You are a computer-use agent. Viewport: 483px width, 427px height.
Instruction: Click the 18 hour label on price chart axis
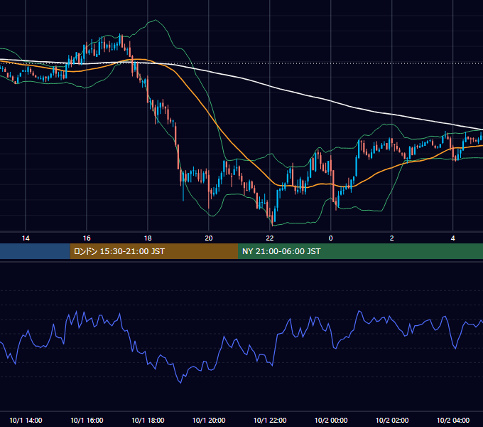point(148,238)
